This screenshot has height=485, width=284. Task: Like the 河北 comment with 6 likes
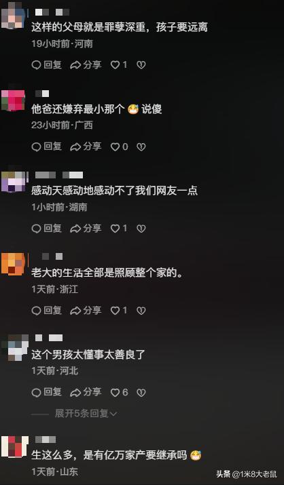coord(119,392)
